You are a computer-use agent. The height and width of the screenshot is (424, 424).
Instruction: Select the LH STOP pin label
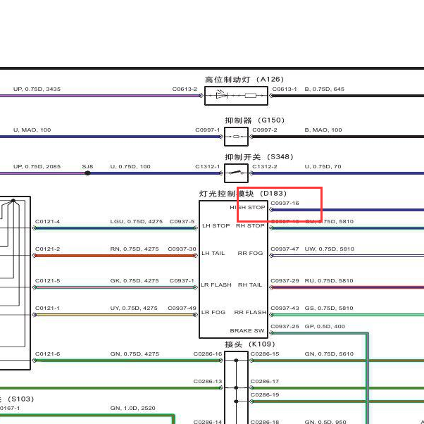point(216,225)
